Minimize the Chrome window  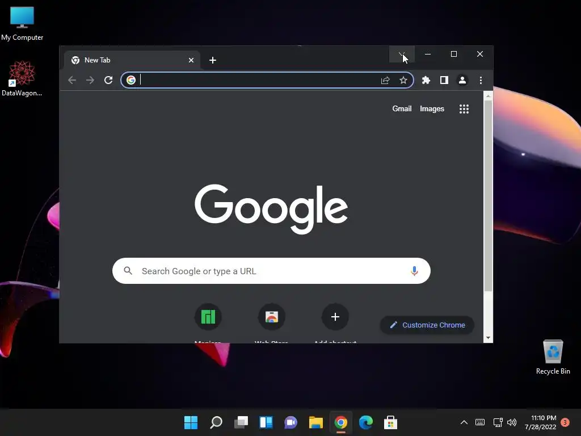coord(428,54)
